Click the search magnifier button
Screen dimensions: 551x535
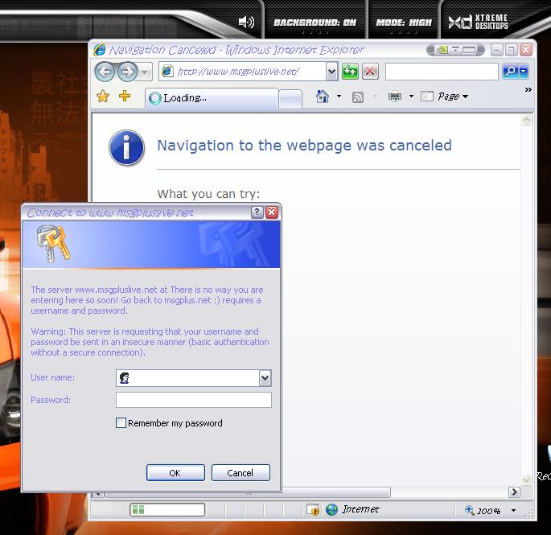[510, 72]
